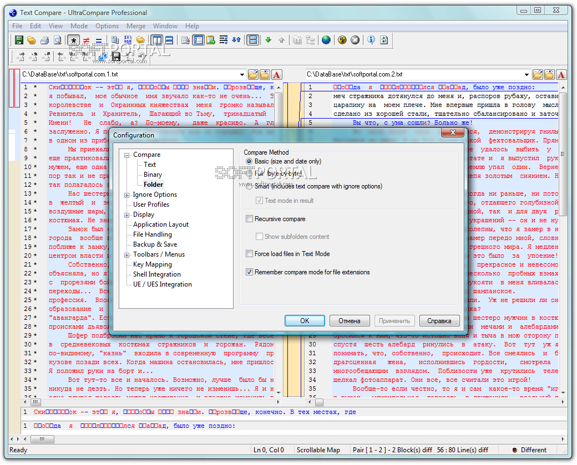
Task: Select Key Mapping tree item
Action: coord(153,264)
